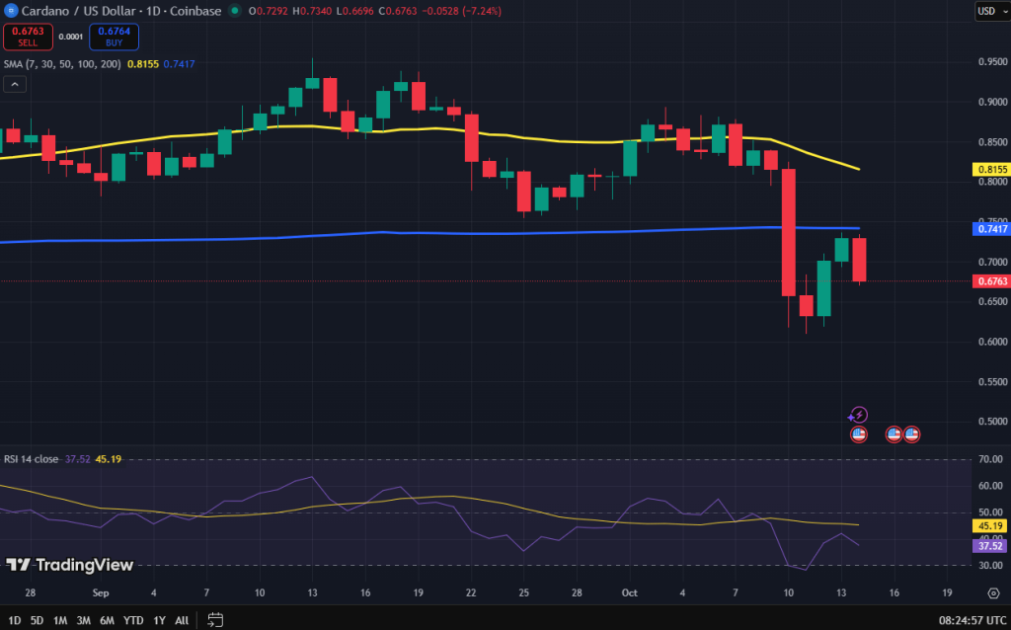
Task: Click the RSI 14 close legend label
Action: click(x=31, y=458)
